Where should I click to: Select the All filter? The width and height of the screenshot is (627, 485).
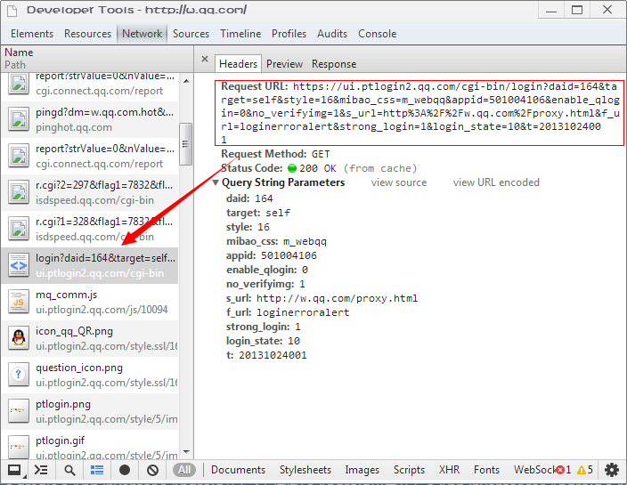[184, 470]
